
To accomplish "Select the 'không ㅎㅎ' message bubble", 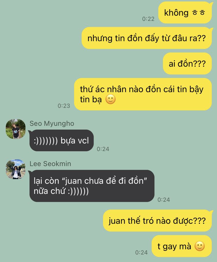I will tap(185, 13).
